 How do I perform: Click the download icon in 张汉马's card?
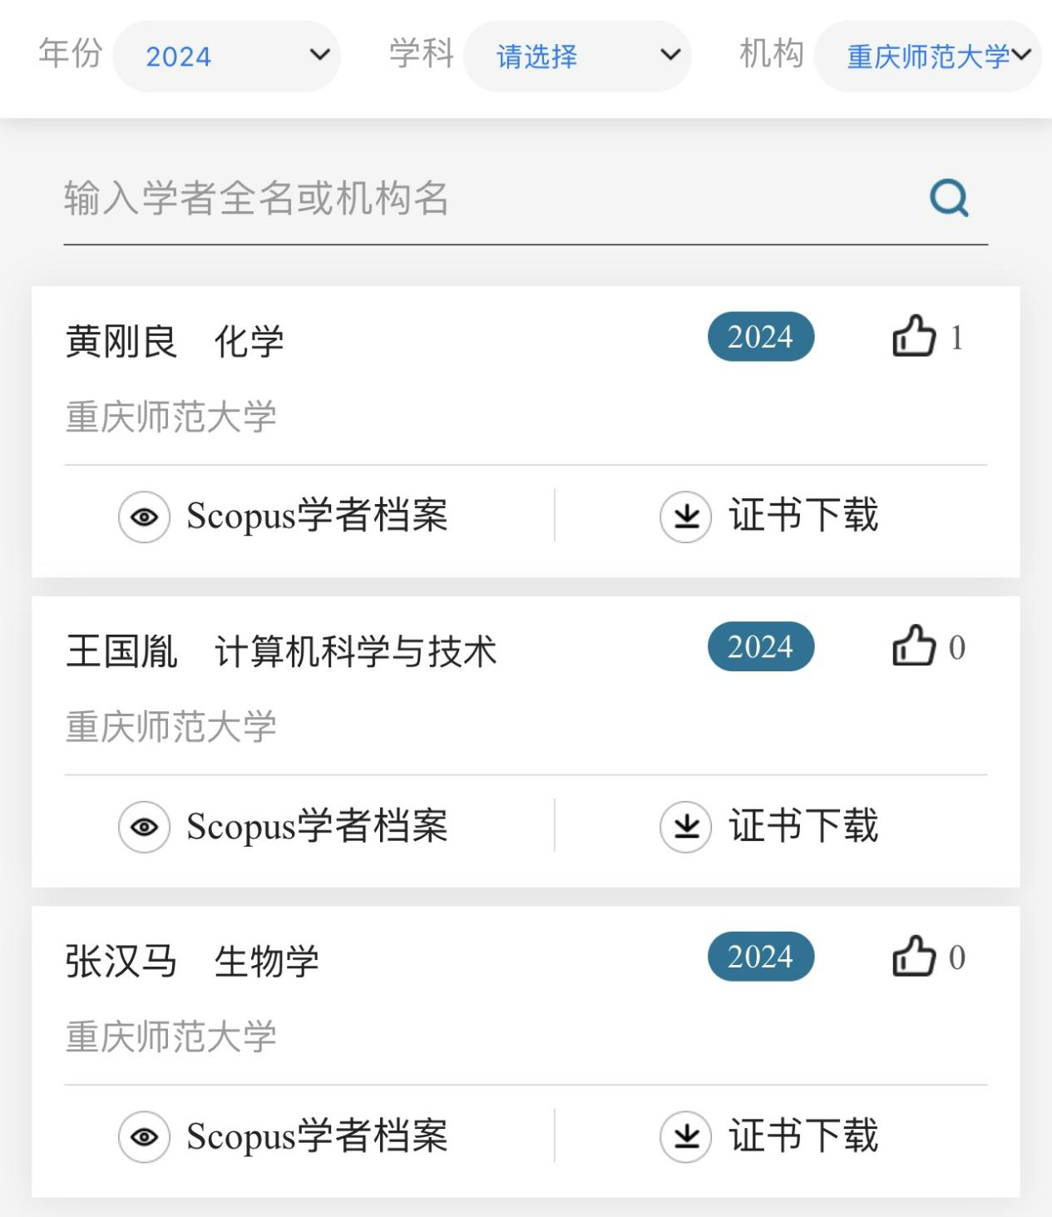pos(685,1136)
